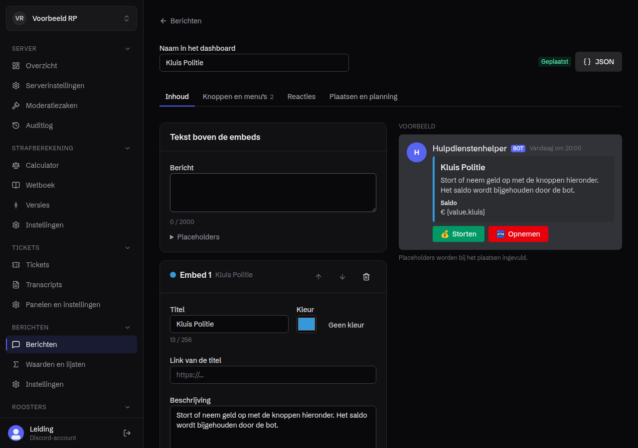Open the blue Kleur color swatch
This screenshot has height=448, width=638.
click(x=307, y=324)
